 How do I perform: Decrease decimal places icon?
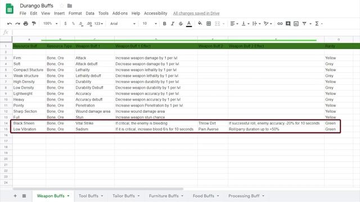point(81,24)
